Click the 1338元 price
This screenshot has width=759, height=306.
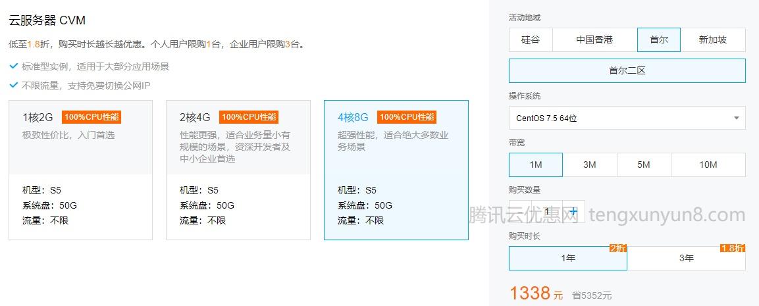pos(537,293)
